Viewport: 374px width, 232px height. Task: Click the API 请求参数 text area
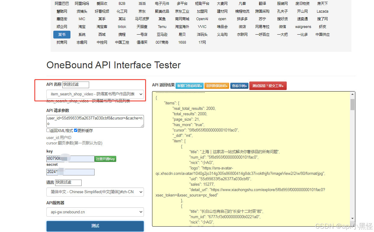[x=95, y=121]
